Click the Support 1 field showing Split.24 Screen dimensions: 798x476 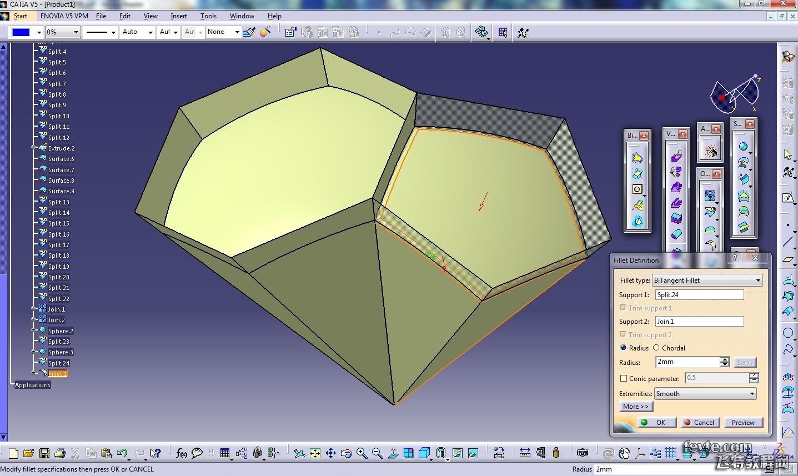pos(699,295)
